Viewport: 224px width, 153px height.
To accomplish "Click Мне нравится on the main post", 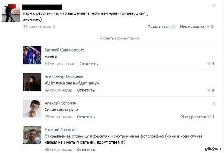I will [192, 27].
